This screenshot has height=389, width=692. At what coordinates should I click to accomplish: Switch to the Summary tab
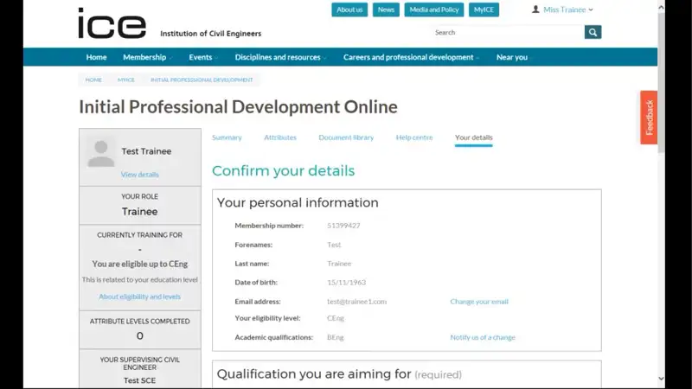coord(227,137)
